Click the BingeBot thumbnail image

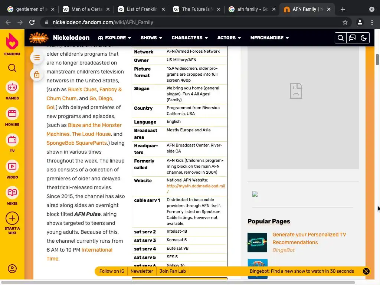(258, 242)
